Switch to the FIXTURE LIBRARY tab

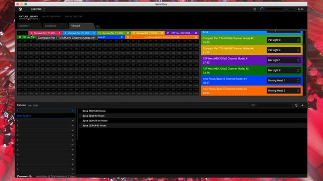pos(28,17)
